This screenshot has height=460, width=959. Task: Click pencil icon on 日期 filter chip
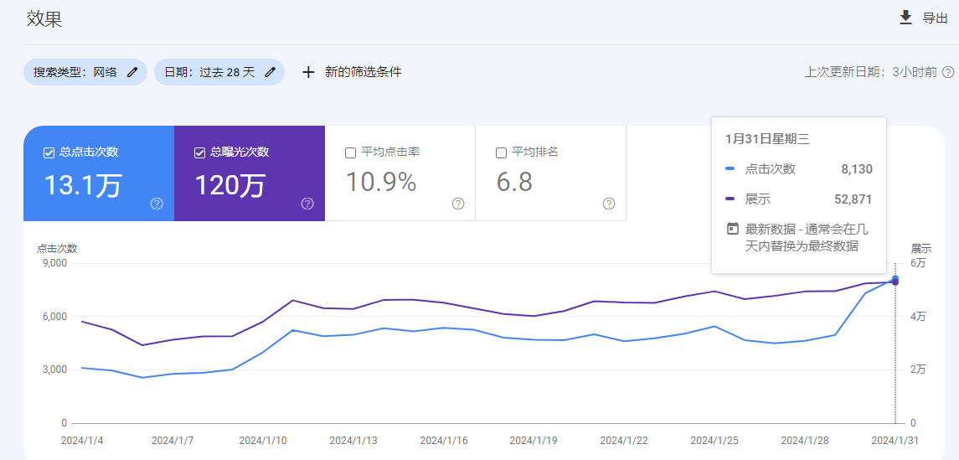pyautogui.click(x=270, y=72)
